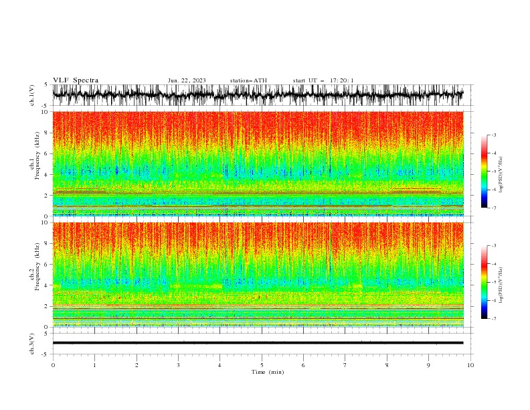Click the log(PSD) label beside ch.2 color bar
The width and height of the screenshot is (530, 410).
[x=501, y=285]
